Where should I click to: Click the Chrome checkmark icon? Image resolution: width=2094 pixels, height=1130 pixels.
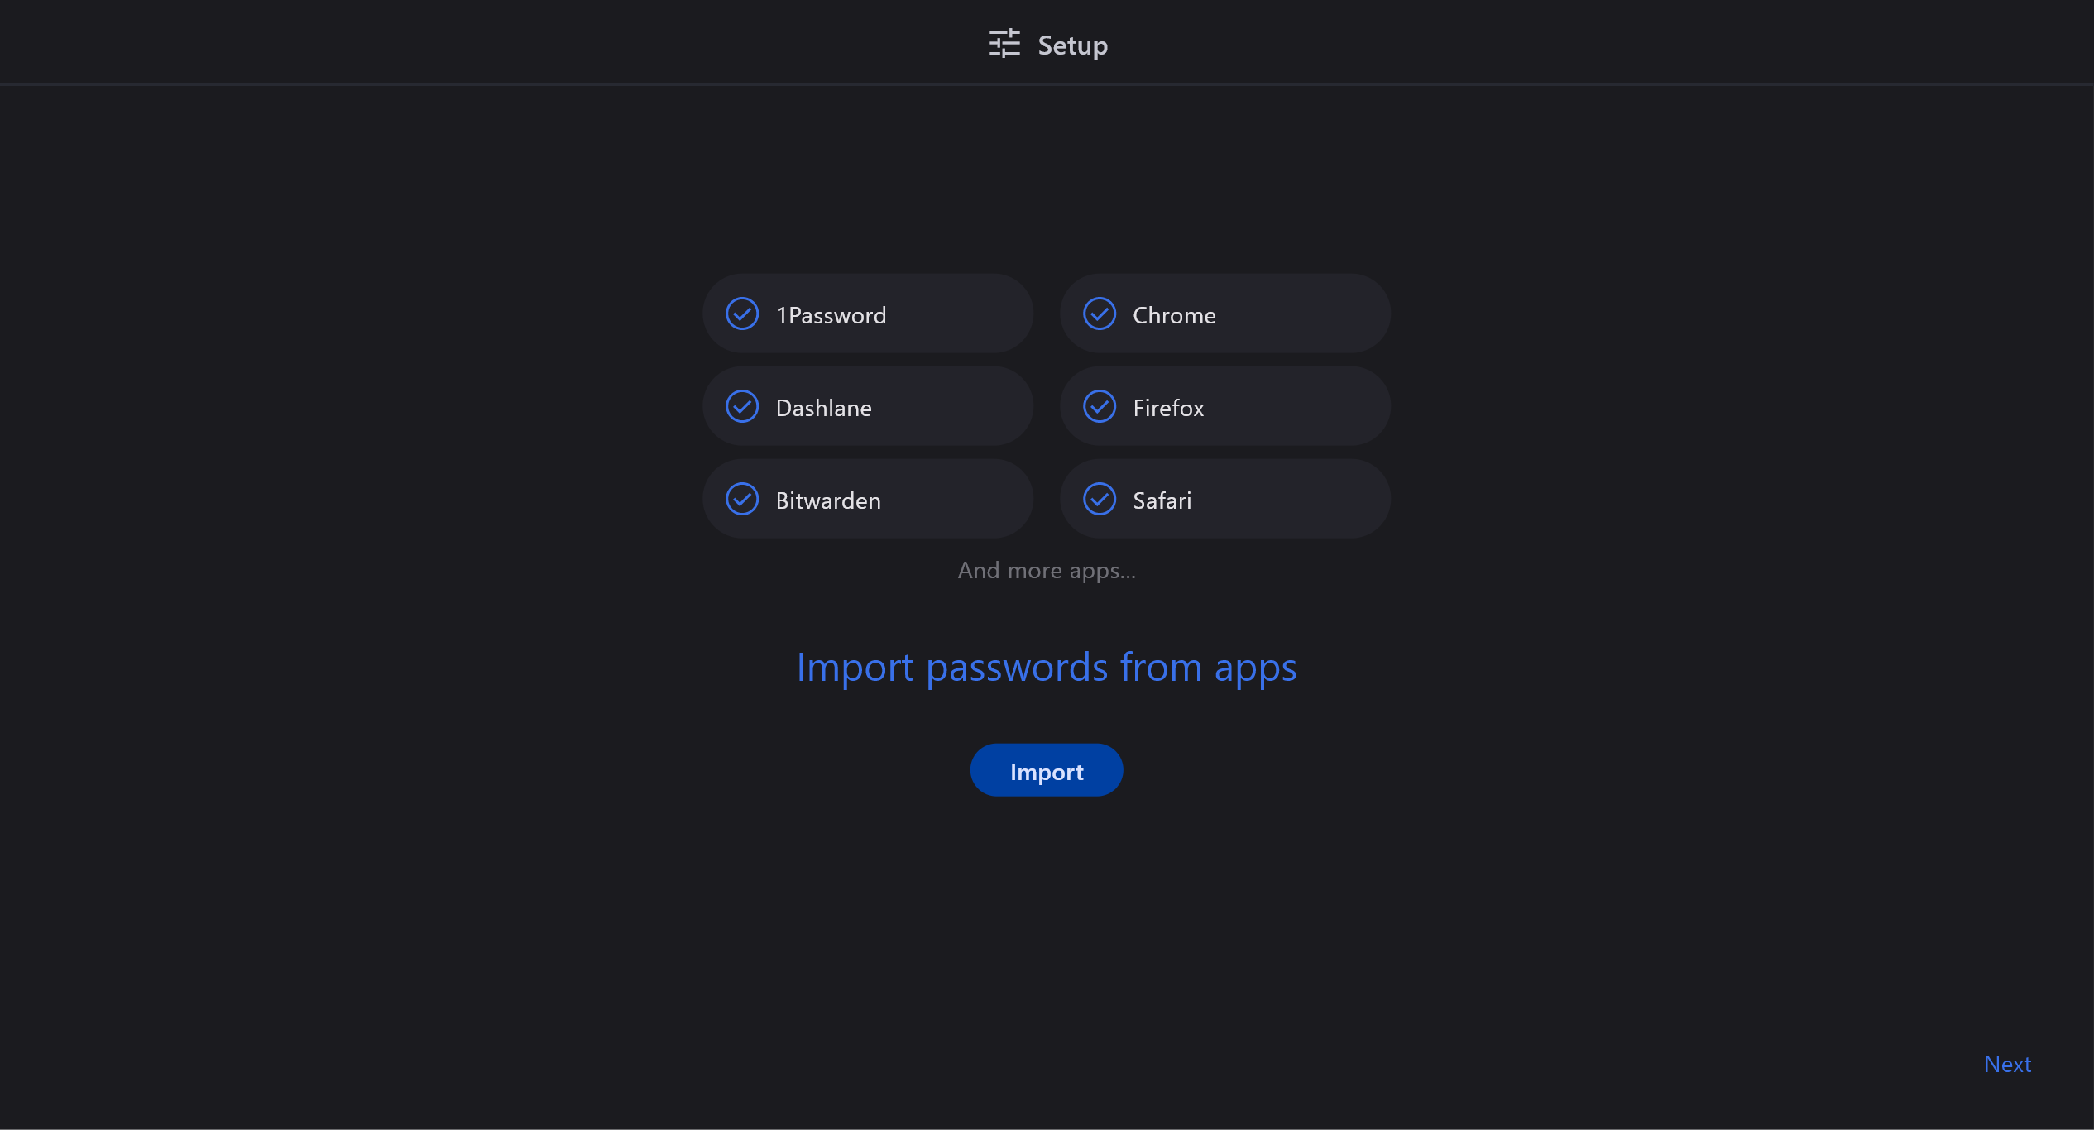tap(1100, 314)
